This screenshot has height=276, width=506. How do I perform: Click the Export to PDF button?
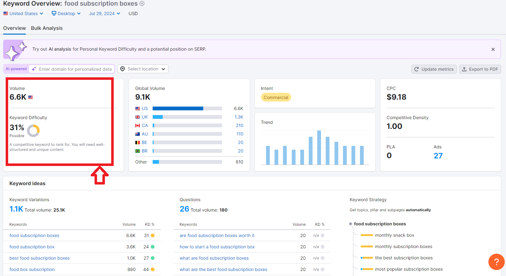click(x=480, y=69)
